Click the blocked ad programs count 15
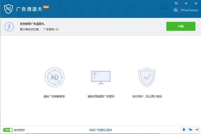 pos(57,29)
